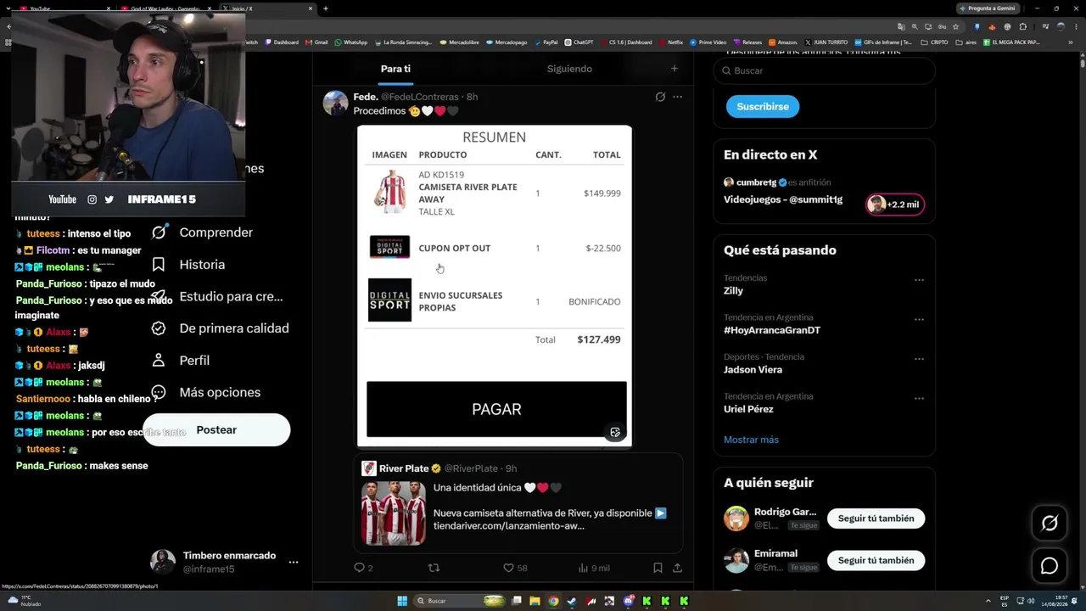Open the #HoyArrancaGranDT trend
1086x611 pixels.
(x=772, y=330)
